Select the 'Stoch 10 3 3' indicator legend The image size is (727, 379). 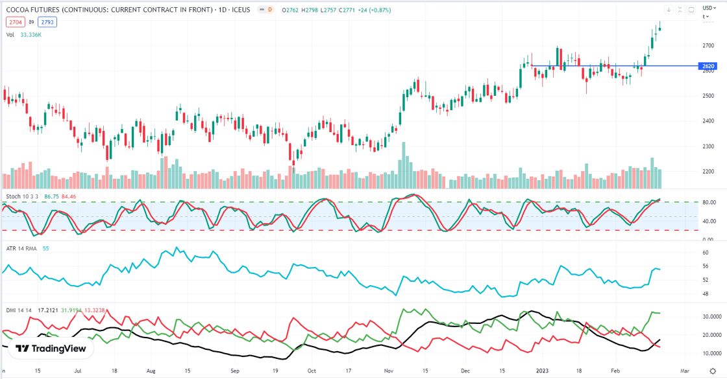(x=23, y=197)
